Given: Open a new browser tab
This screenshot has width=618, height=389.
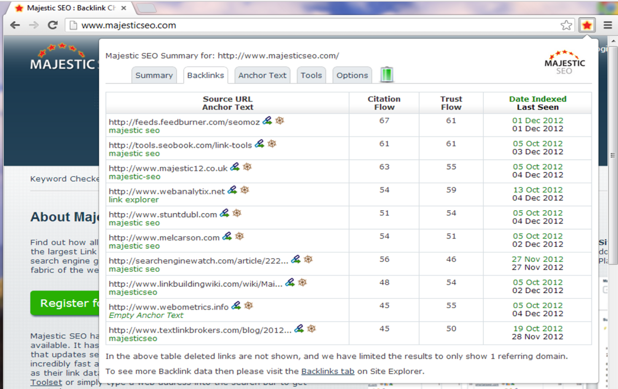Looking at the screenshot, I should 146,8.
